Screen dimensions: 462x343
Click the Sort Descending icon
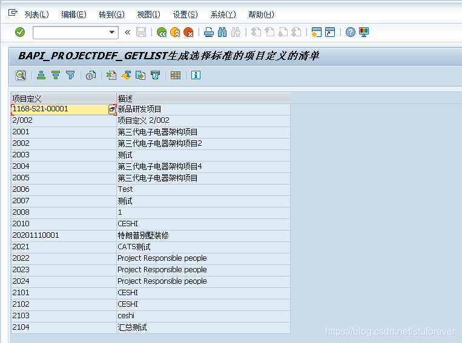56,76
